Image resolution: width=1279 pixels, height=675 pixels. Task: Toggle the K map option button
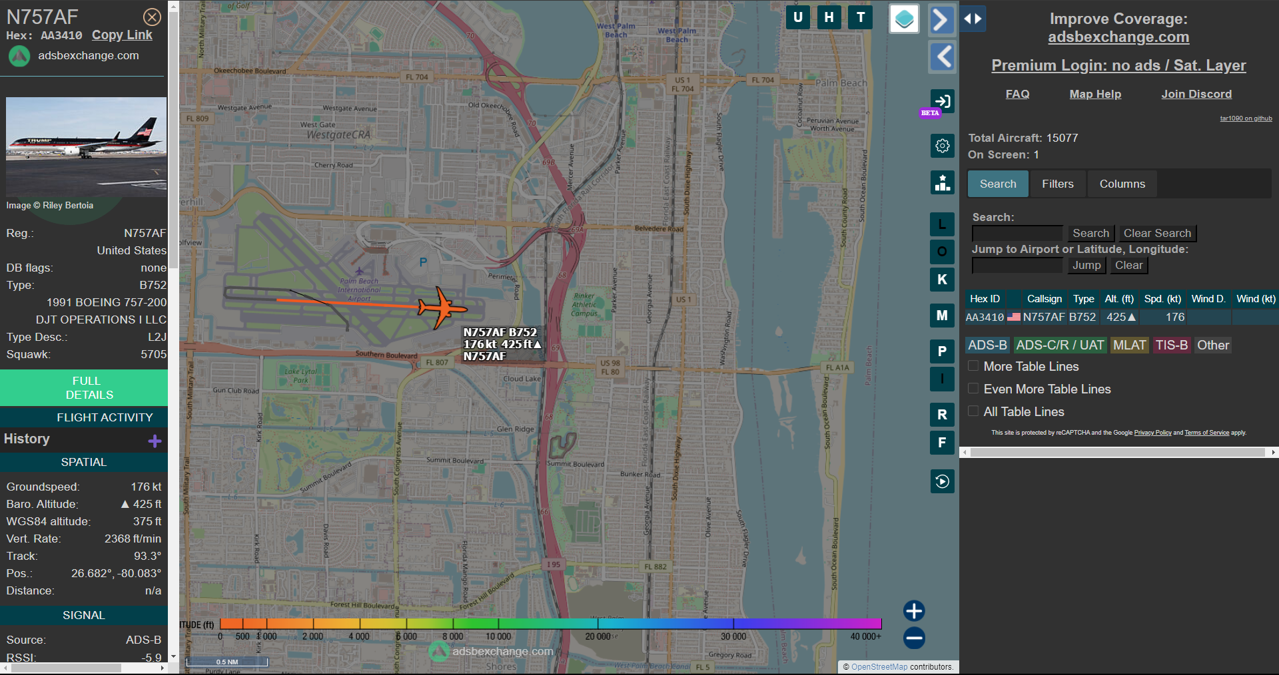[942, 280]
